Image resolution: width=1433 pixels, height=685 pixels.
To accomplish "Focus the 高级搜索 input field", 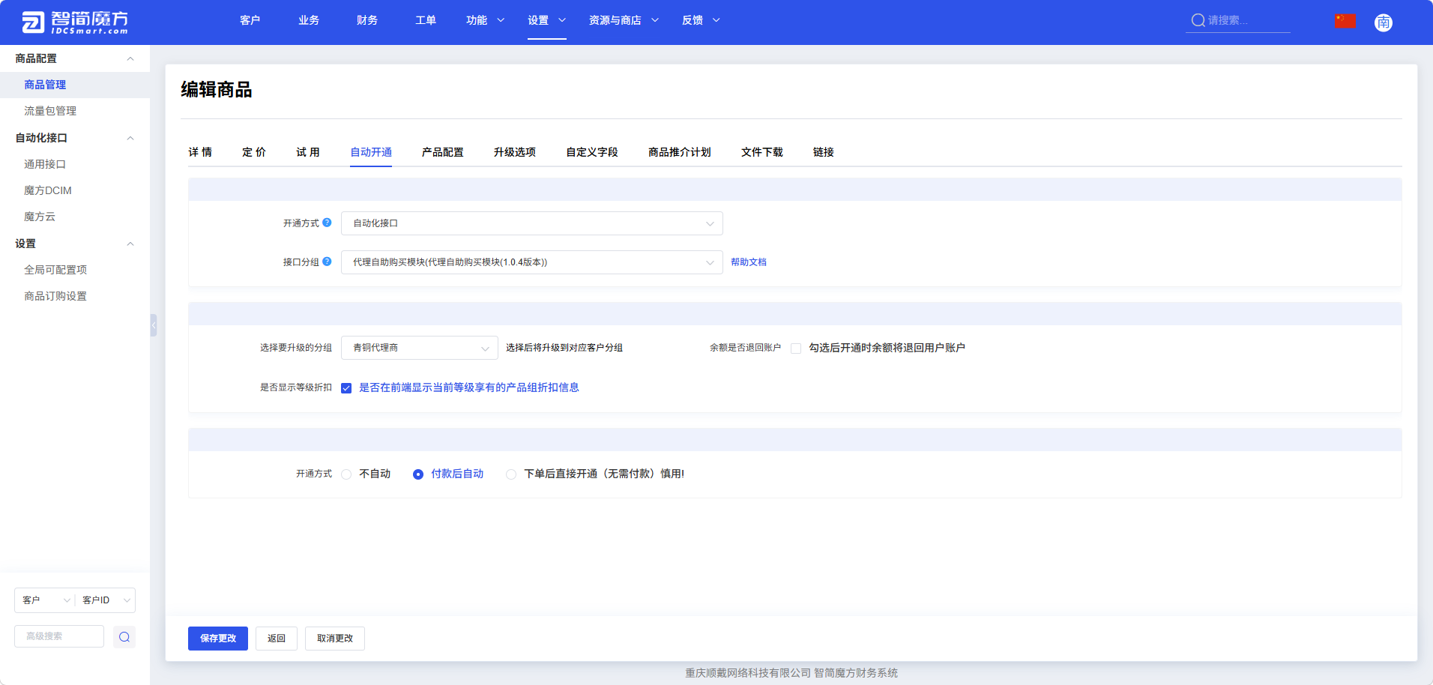I will coord(59,636).
